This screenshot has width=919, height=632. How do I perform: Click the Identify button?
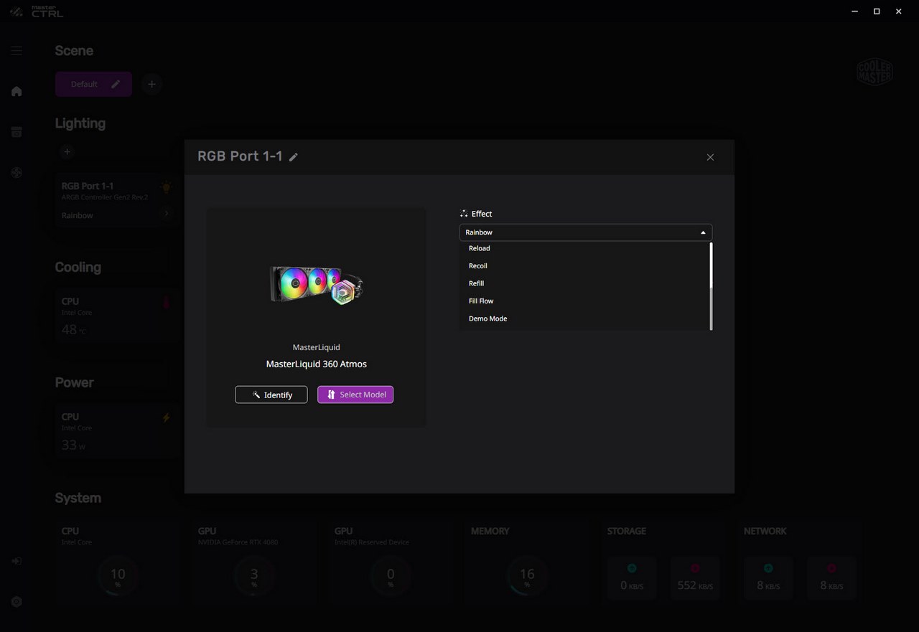tap(271, 395)
